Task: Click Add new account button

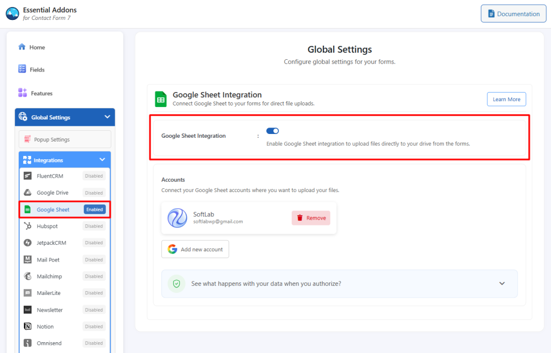Action: click(x=195, y=249)
